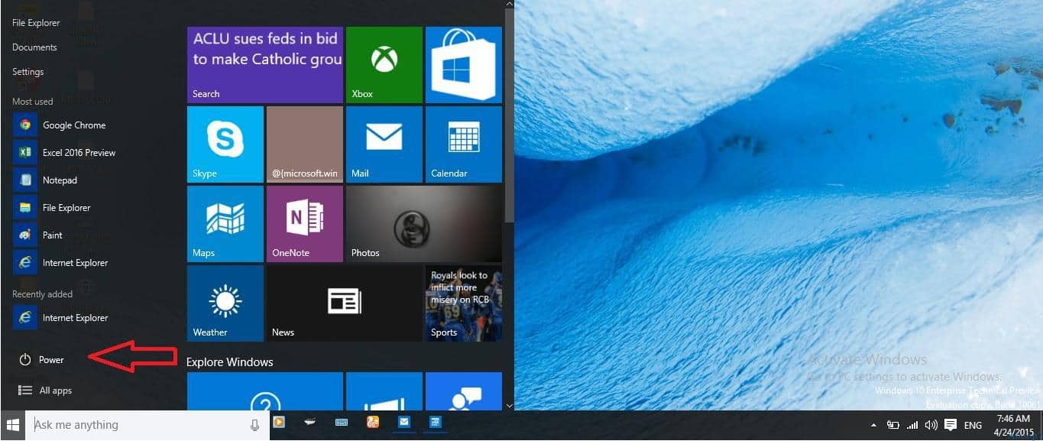Image resolution: width=1043 pixels, height=441 pixels.
Task: Change the ENG input language
Action: pyautogui.click(x=973, y=425)
